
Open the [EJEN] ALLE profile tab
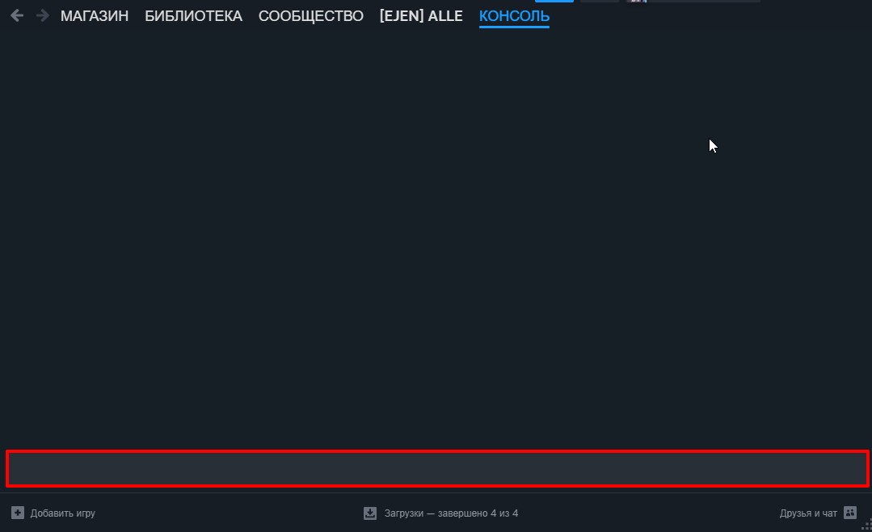421,16
